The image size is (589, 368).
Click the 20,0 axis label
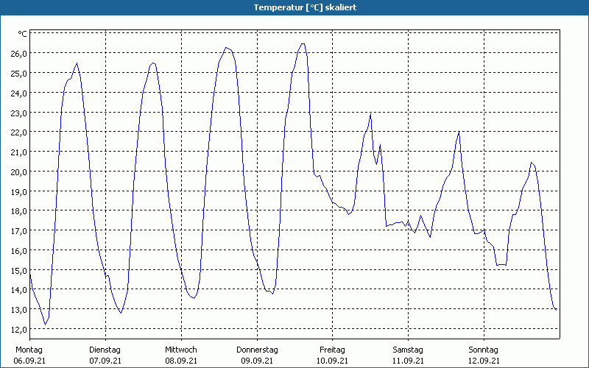(x=19, y=172)
